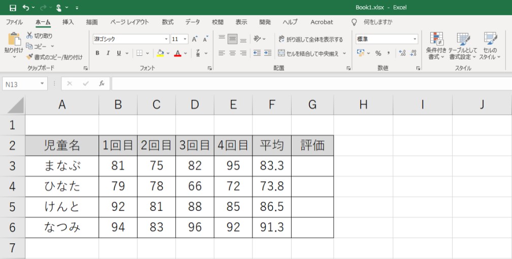The width and height of the screenshot is (512, 259).
Task: Open the 校閲 tab
Action: click(x=217, y=22)
